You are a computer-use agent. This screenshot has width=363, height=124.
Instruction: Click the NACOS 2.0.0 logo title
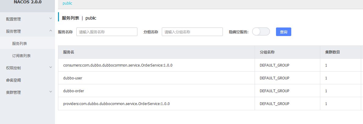[27, 2]
